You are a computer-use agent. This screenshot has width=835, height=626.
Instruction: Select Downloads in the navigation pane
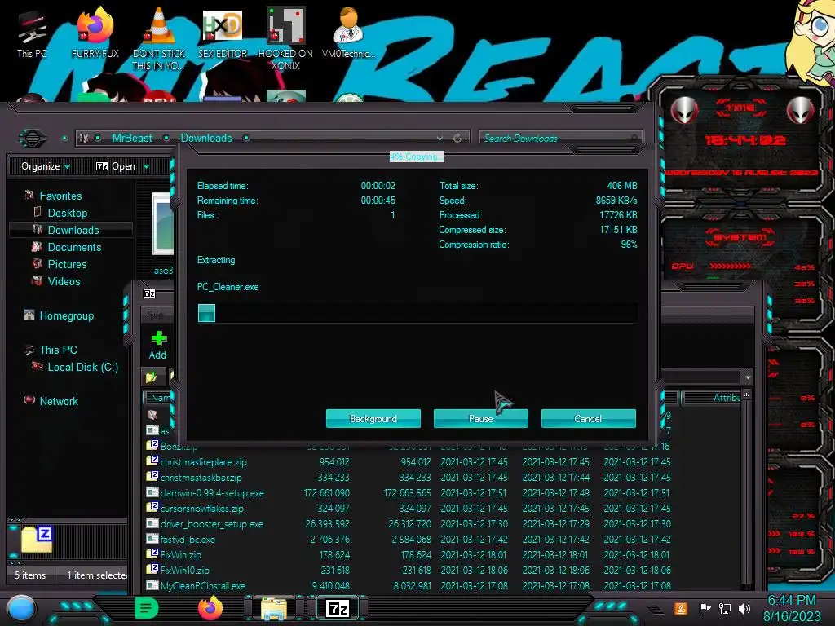[73, 230]
